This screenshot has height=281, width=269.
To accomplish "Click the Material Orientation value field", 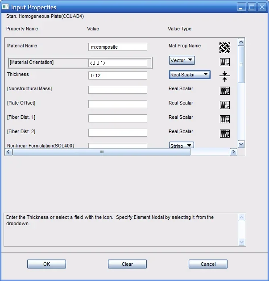I will [x=118, y=63].
